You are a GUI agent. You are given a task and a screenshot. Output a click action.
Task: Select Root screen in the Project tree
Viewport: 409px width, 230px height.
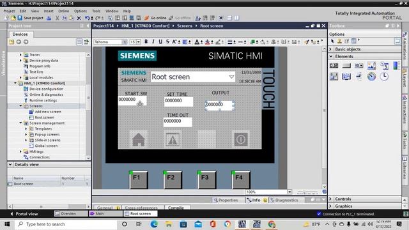click(x=45, y=118)
